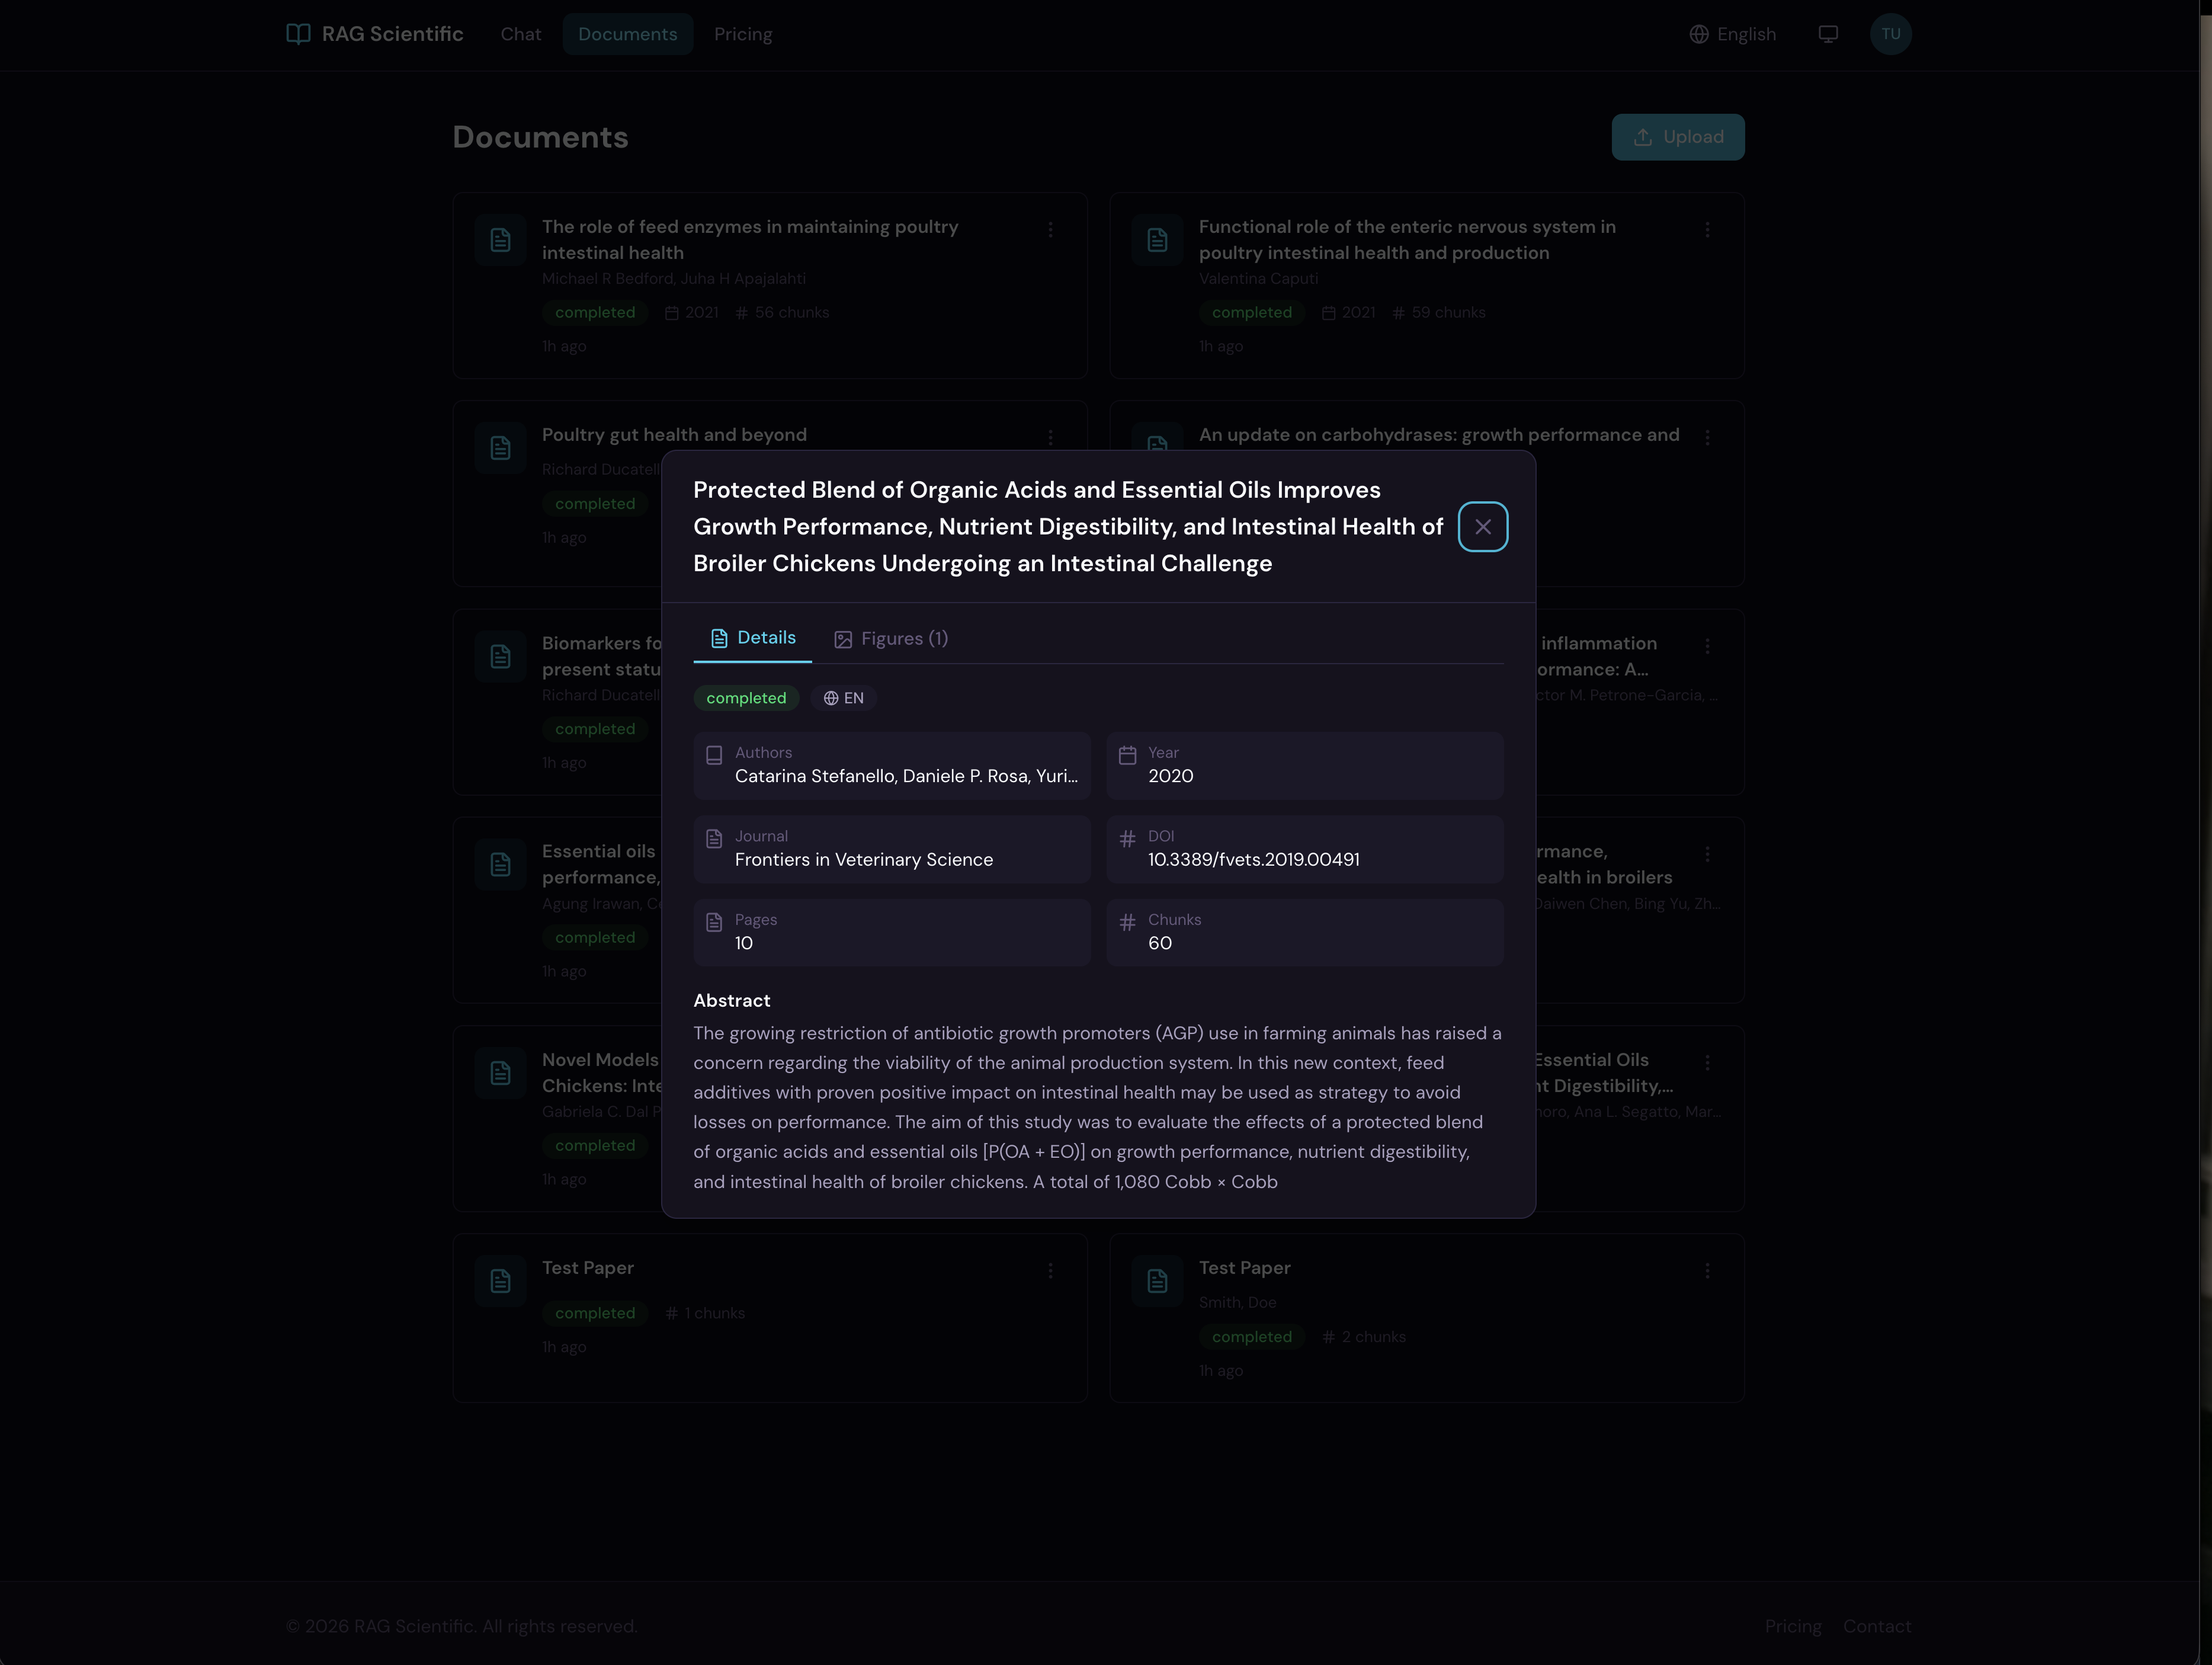Select Chat in the top navigation
The width and height of the screenshot is (2212, 1665).
coord(520,33)
